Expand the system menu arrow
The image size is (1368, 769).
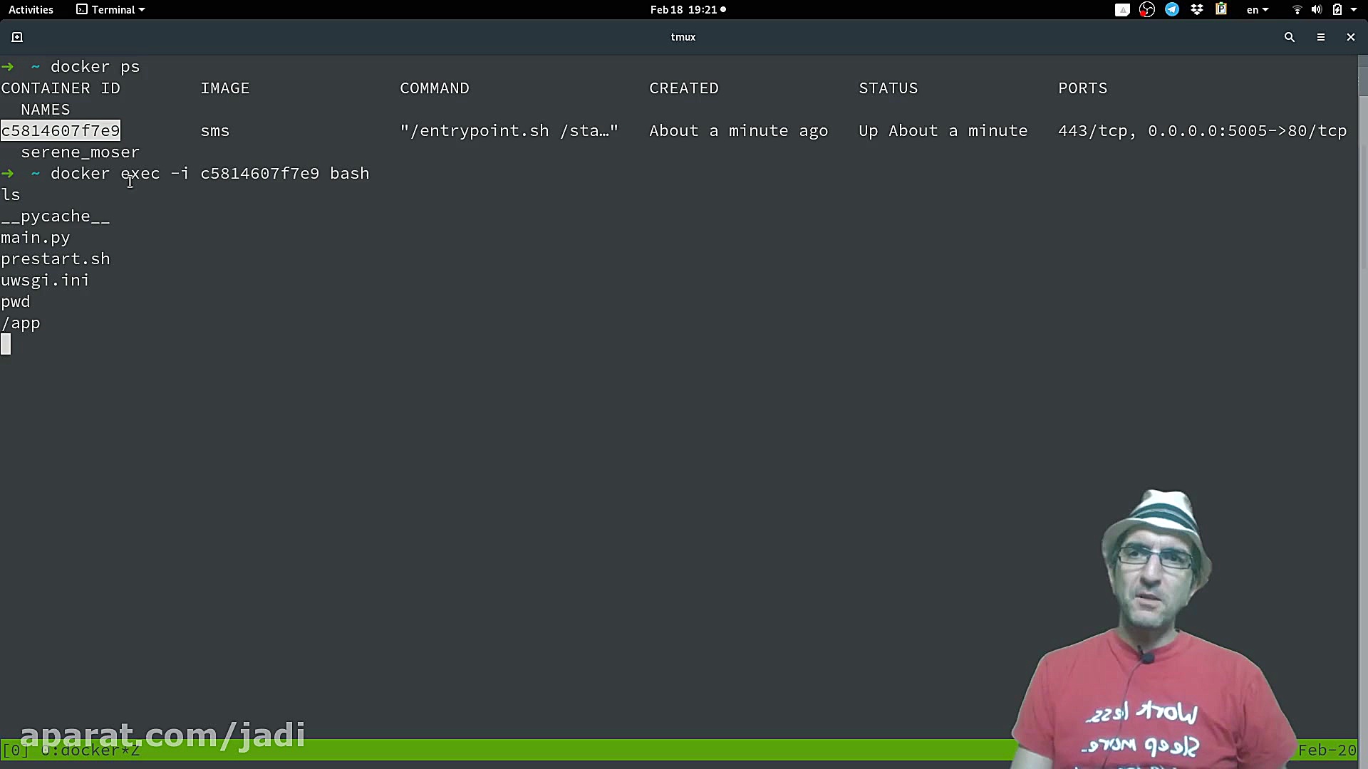1354,10
